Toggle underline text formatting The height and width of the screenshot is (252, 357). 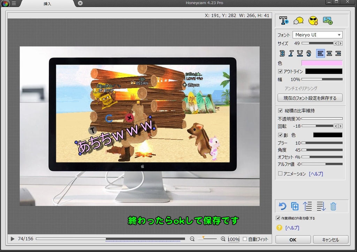[x=300, y=53]
